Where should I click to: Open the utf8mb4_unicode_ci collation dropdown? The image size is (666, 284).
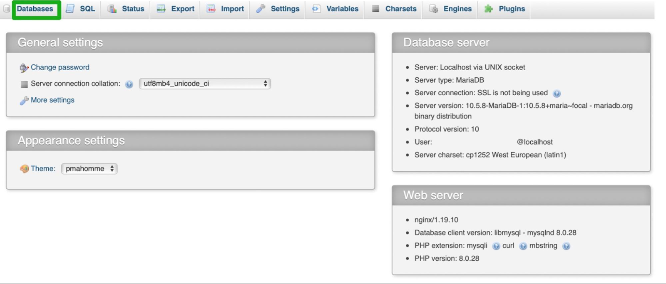tap(205, 84)
